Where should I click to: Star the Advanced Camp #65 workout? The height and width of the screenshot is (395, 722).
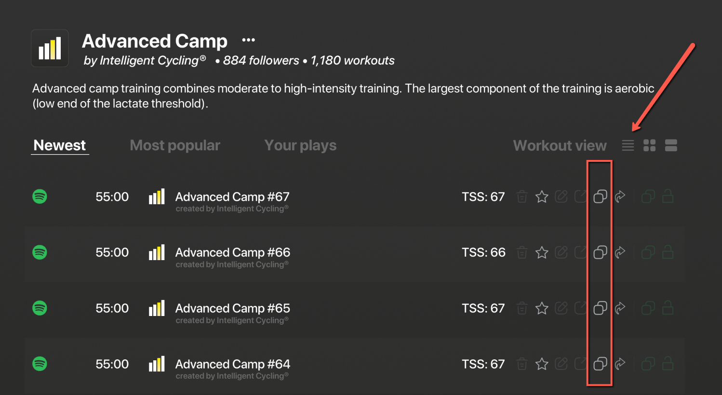tap(542, 308)
